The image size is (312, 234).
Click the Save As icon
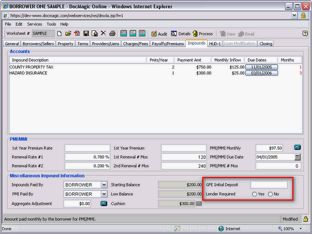click(95, 33)
